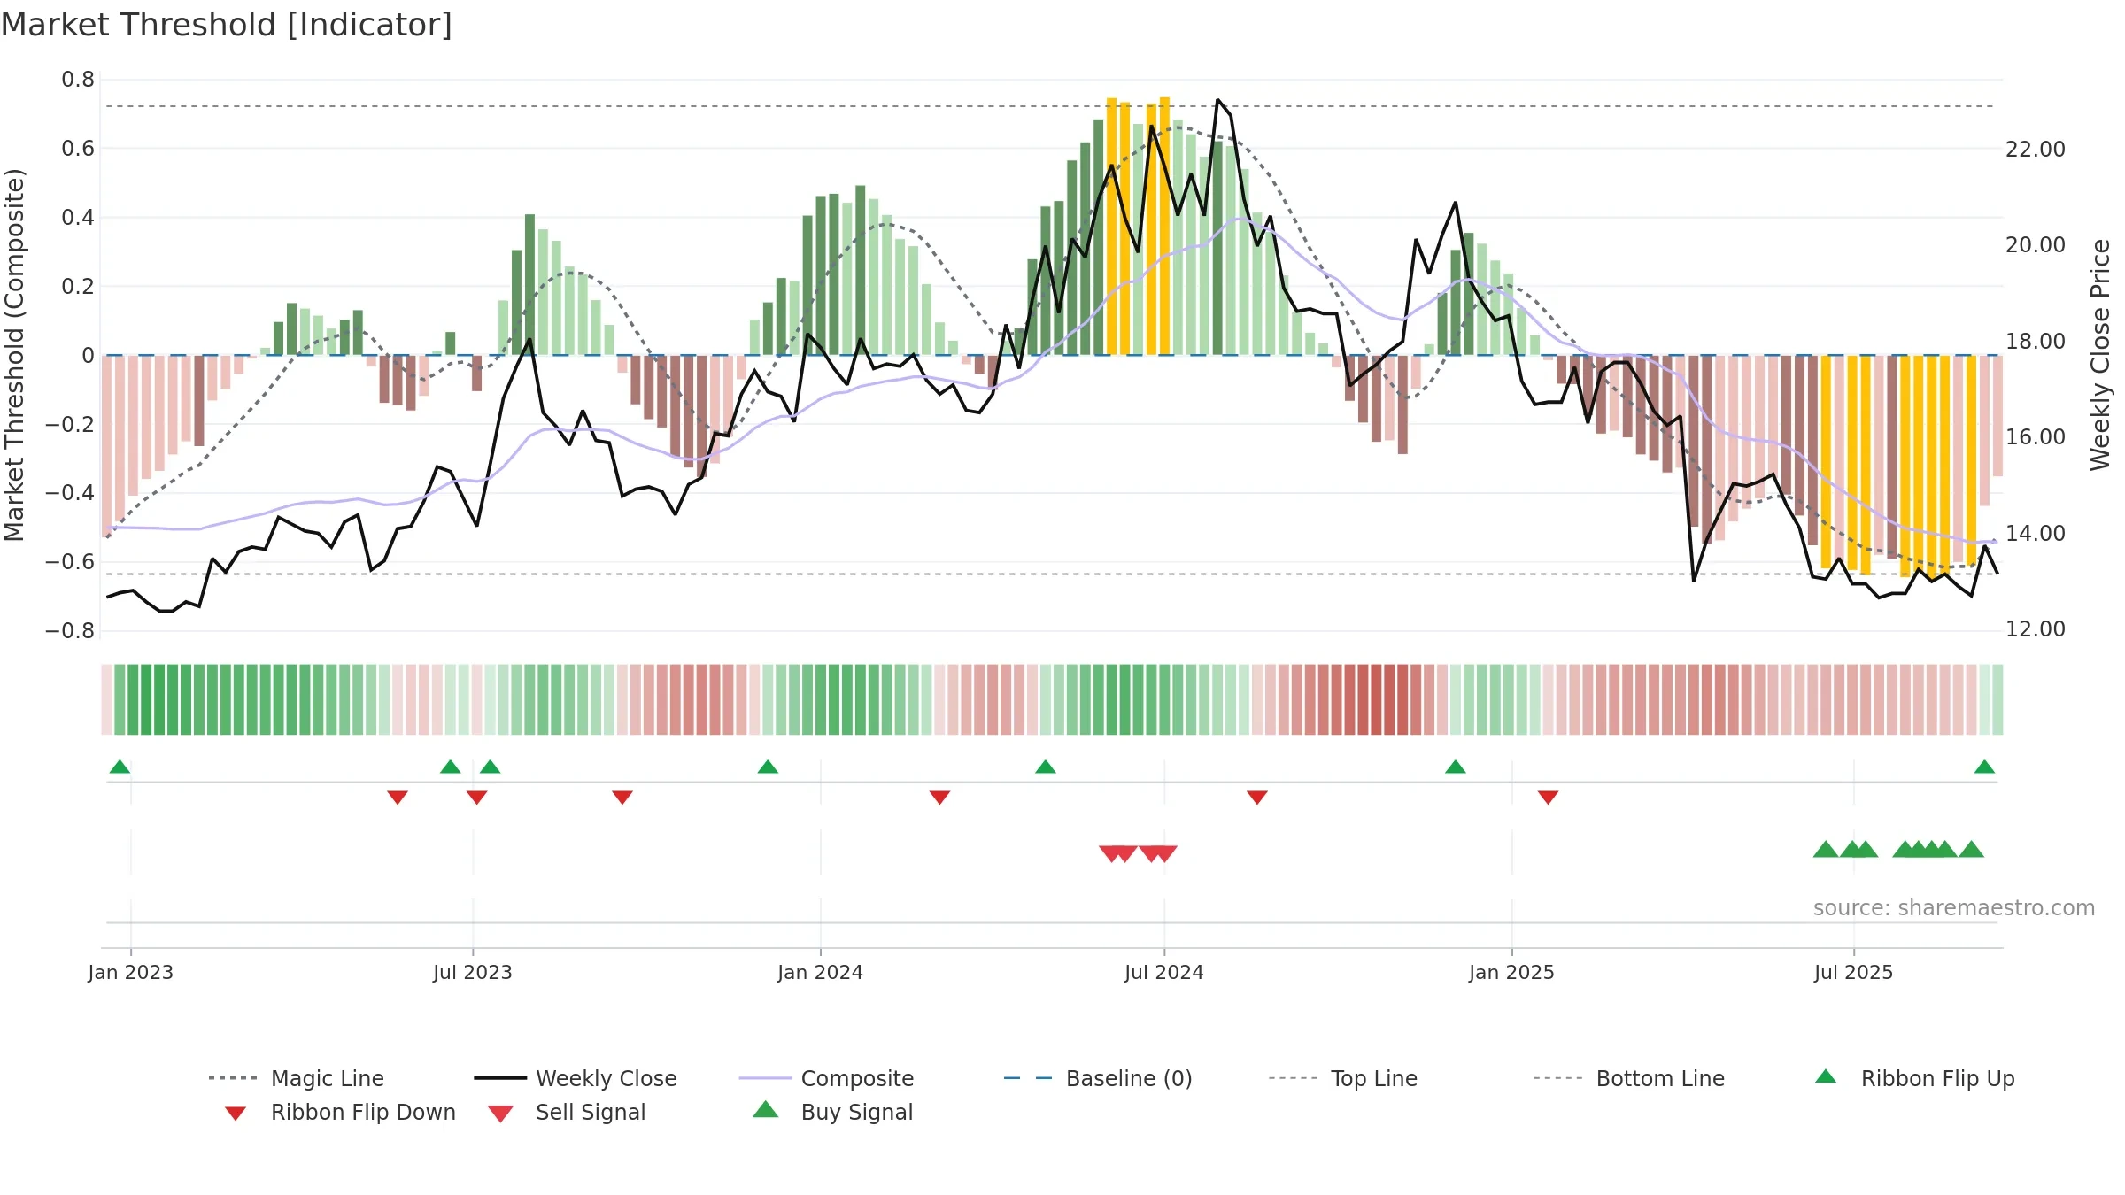Toggle the Baseline (0) legend entry

click(1098, 1078)
